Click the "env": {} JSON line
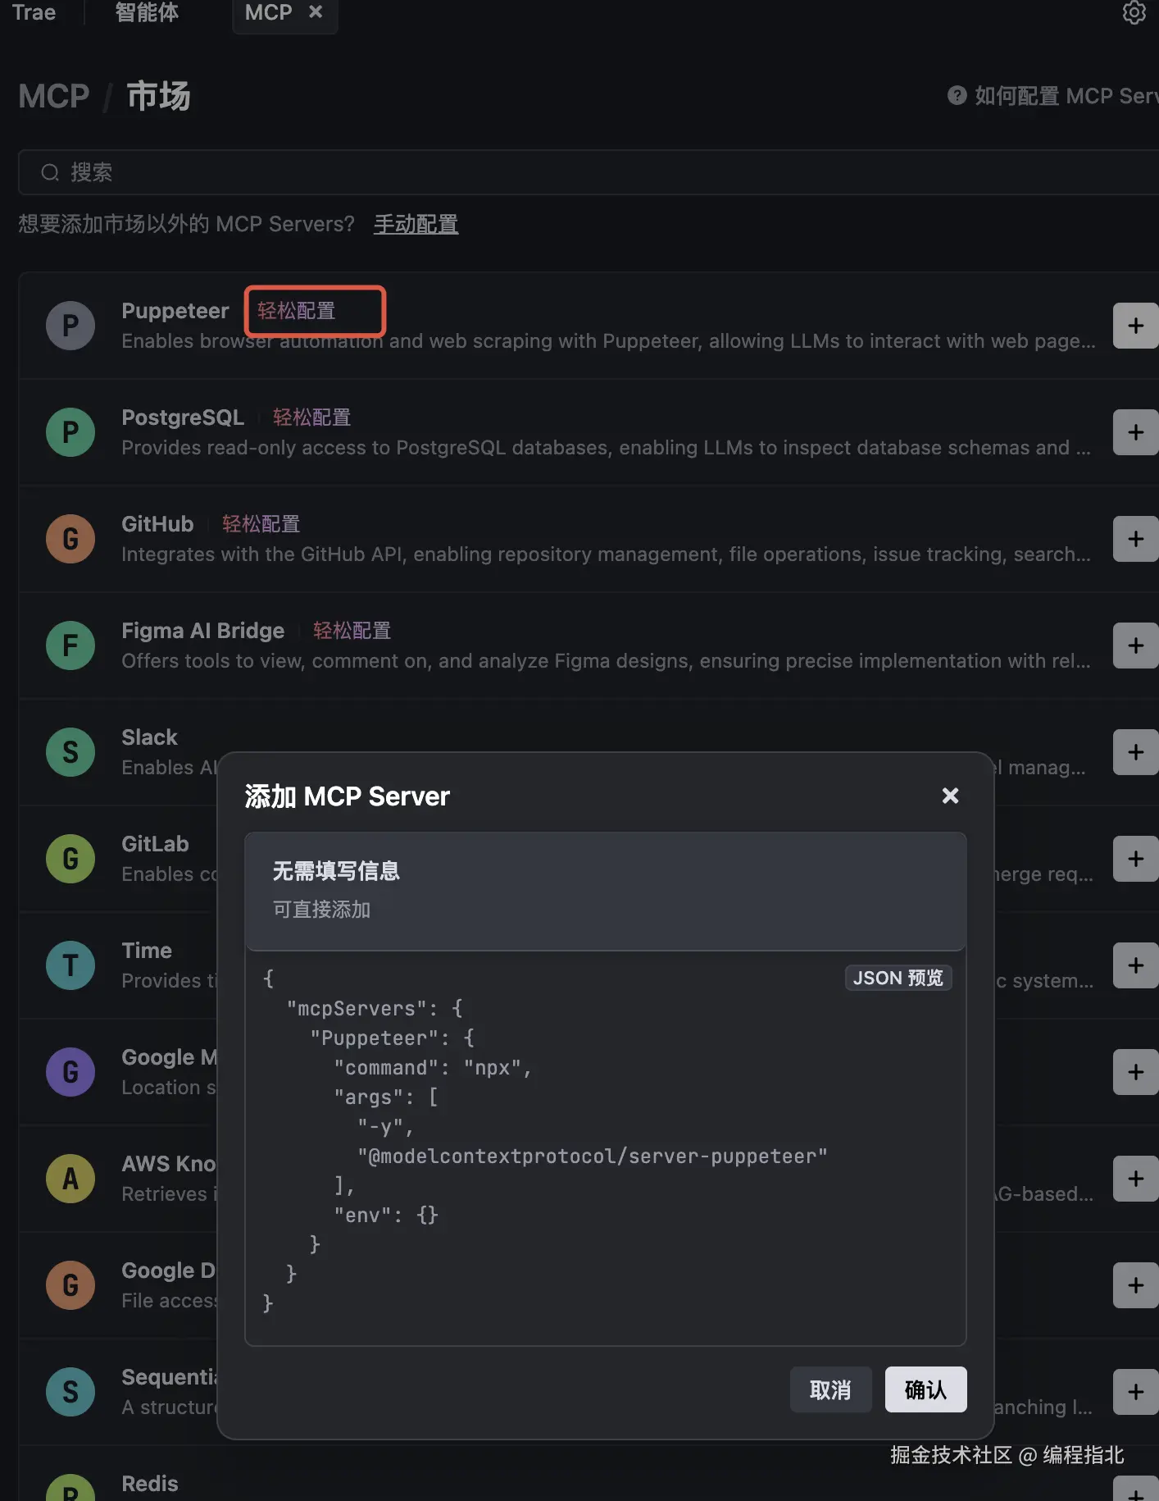The image size is (1159, 1501). point(386,1215)
